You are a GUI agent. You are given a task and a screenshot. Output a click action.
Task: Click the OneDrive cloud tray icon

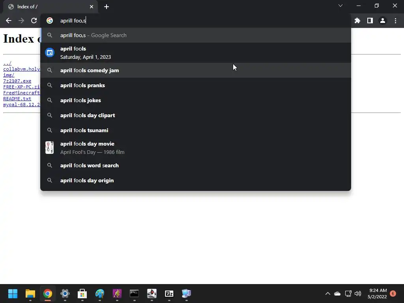coord(337,294)
